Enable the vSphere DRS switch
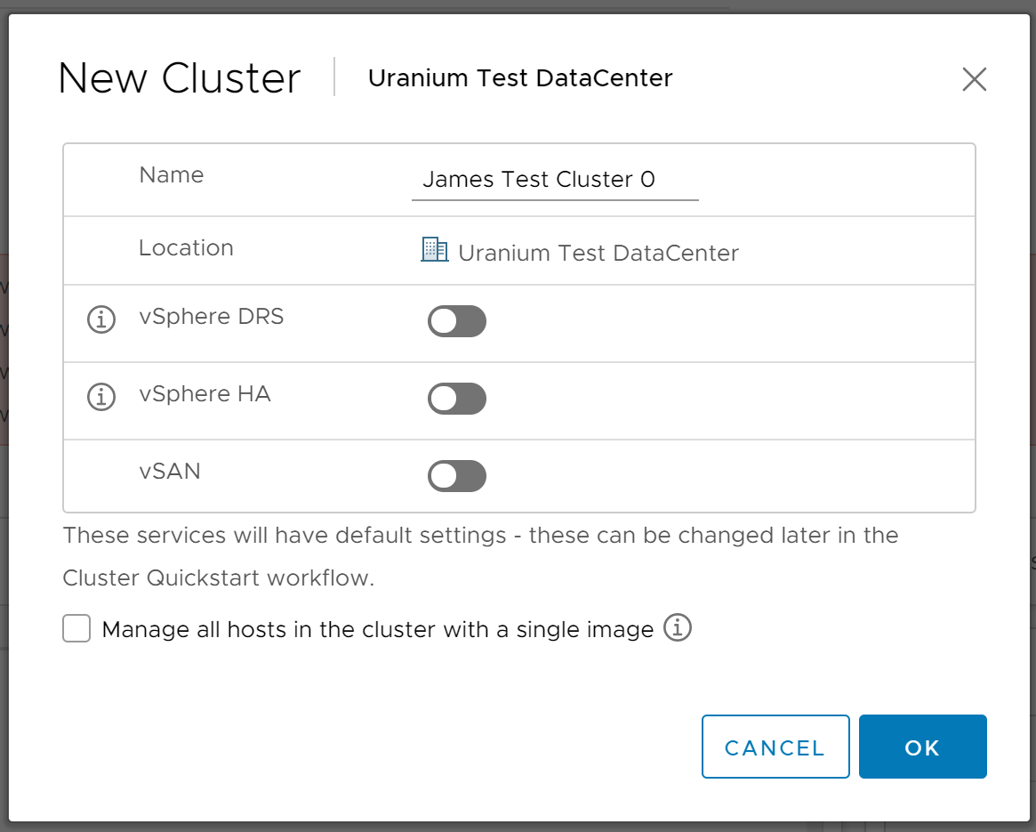This screenshot has height=832, width=1036. pos(457,321)
